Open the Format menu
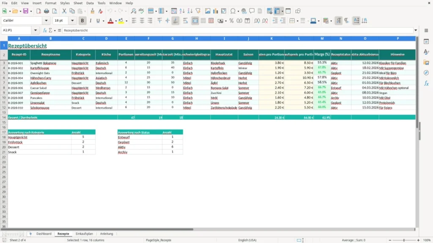The image size is (433, 243). [51, 3]
